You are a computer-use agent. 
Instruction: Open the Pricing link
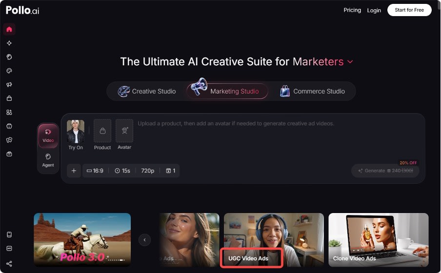(x=352, y=10)
